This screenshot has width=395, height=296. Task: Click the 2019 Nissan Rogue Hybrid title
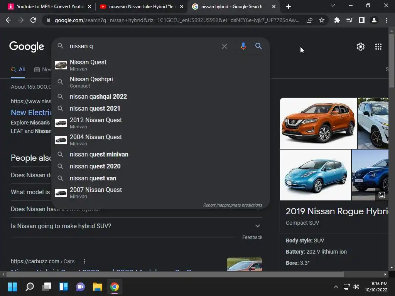(337, 211)
